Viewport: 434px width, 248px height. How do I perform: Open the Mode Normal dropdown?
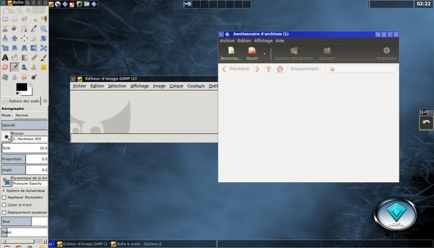pyautogui.click(x=31, y=115)
